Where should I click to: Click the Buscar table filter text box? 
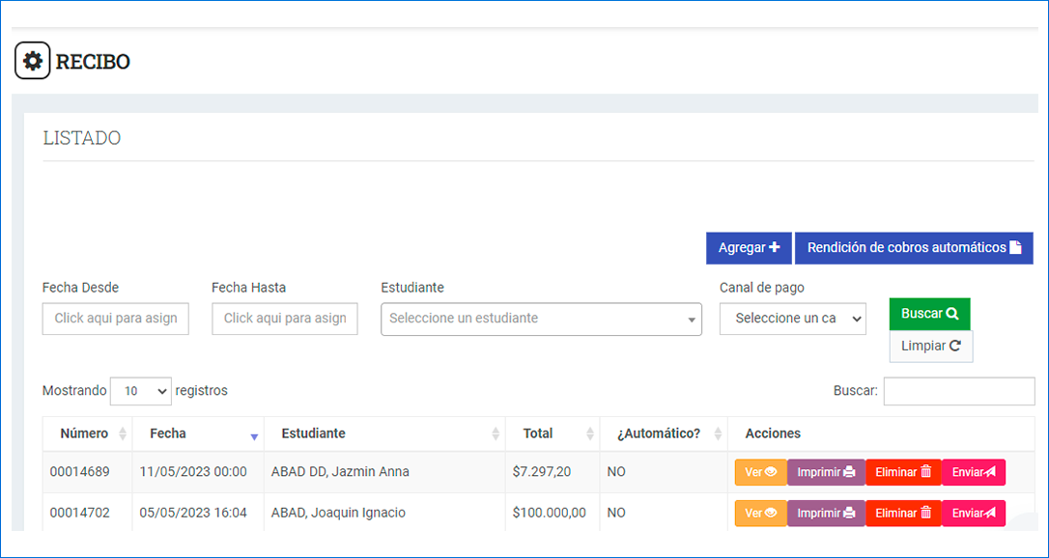(958, 391)
